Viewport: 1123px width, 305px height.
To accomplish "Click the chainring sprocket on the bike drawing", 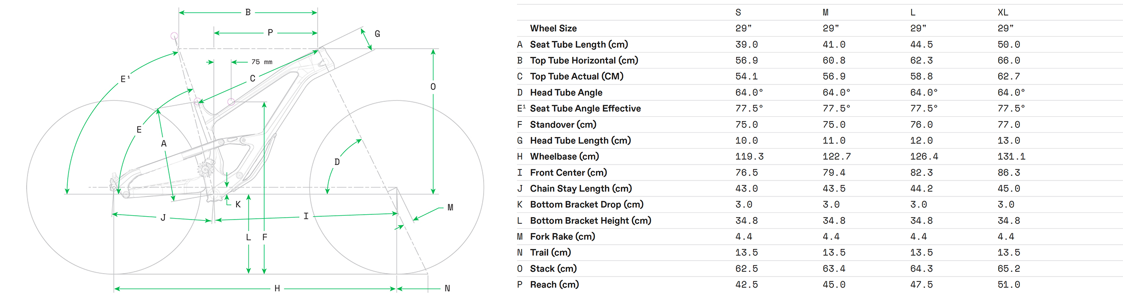I will [205, 169].
